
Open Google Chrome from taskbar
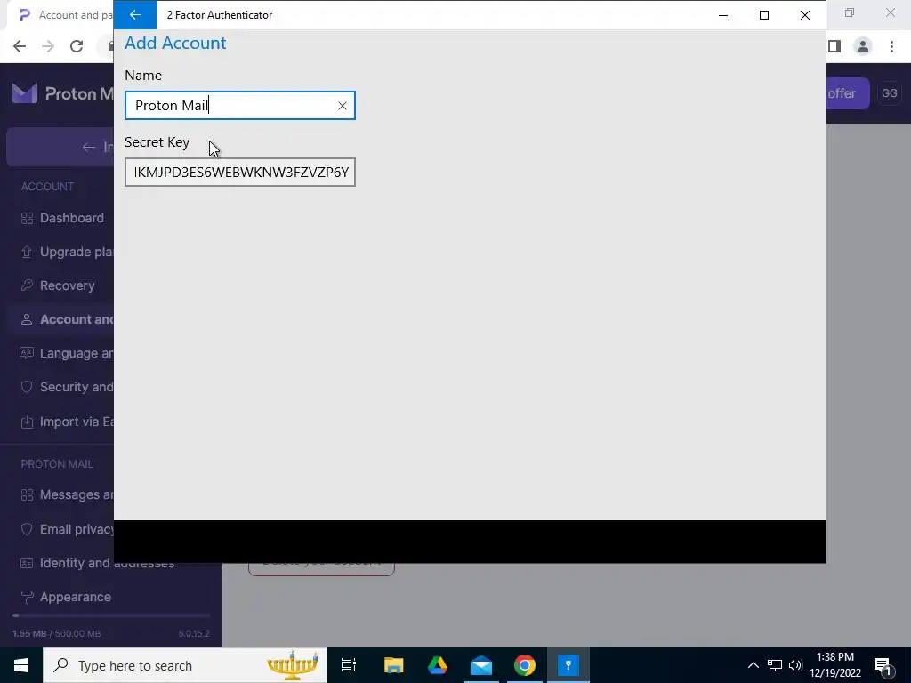pos(525,665)
